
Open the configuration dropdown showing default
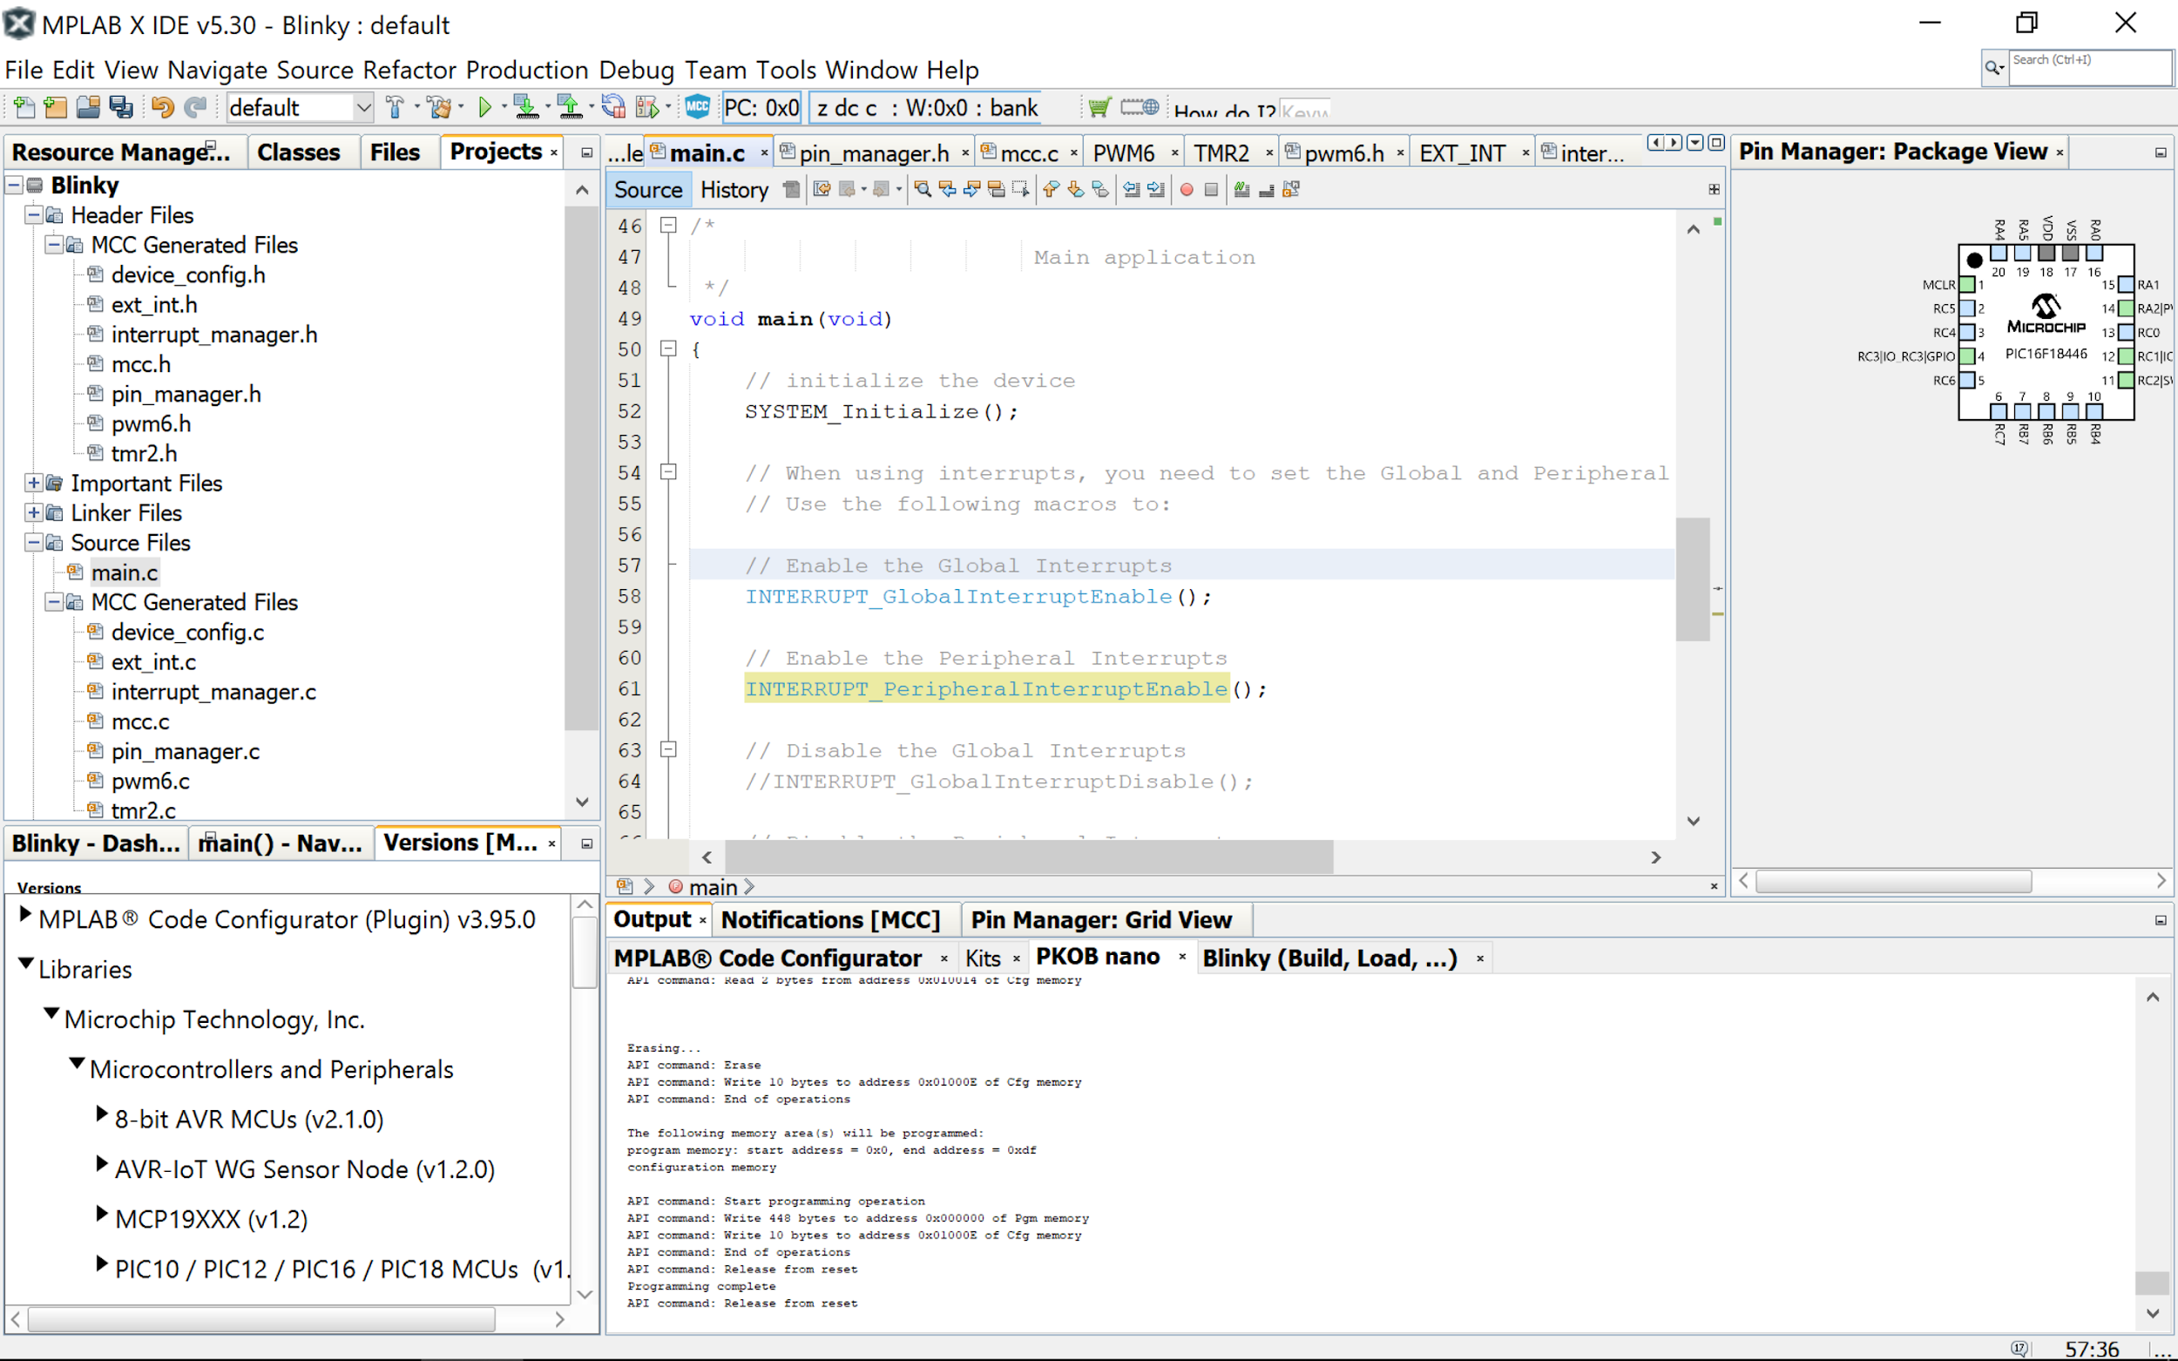click(301, 108)
